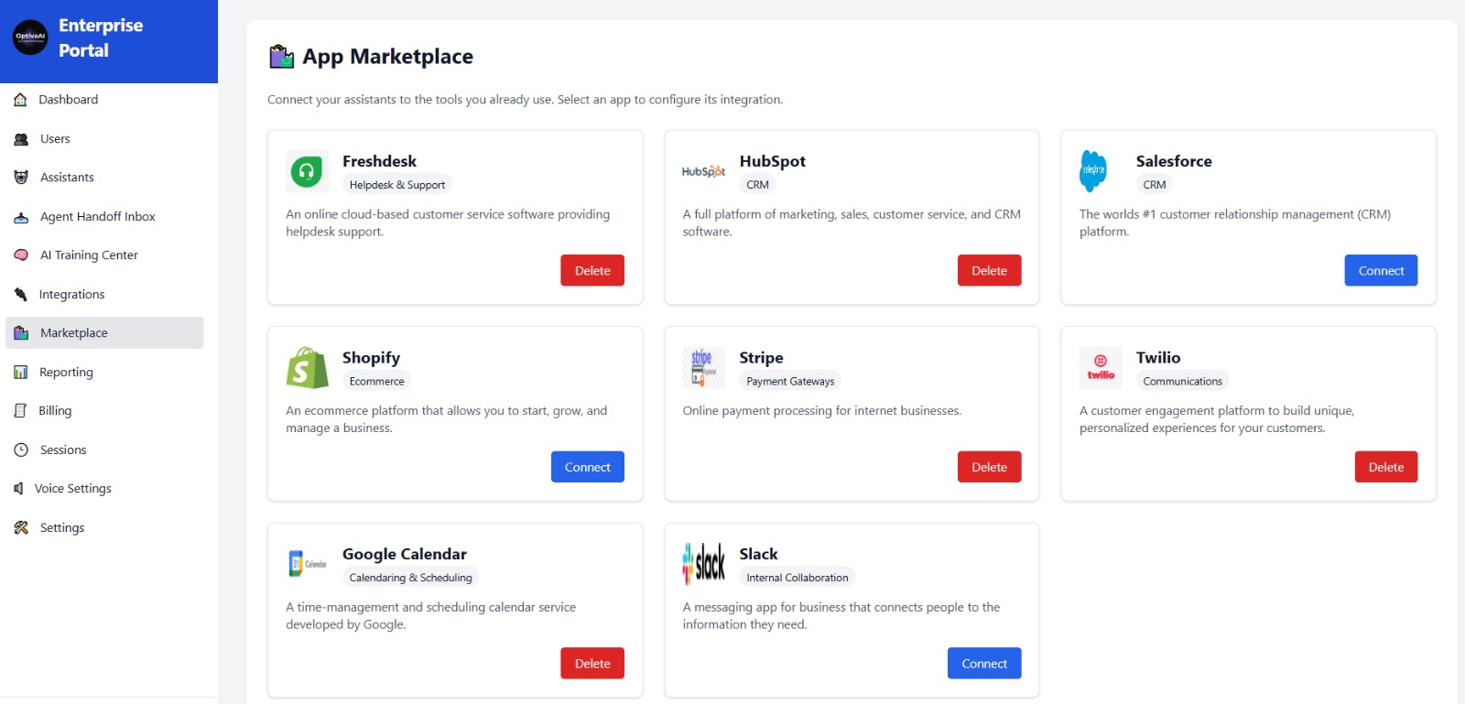The height and width of the screenshot is (704, 1465).
Task: Click the Twilio logo icon
Action: 1101,368
